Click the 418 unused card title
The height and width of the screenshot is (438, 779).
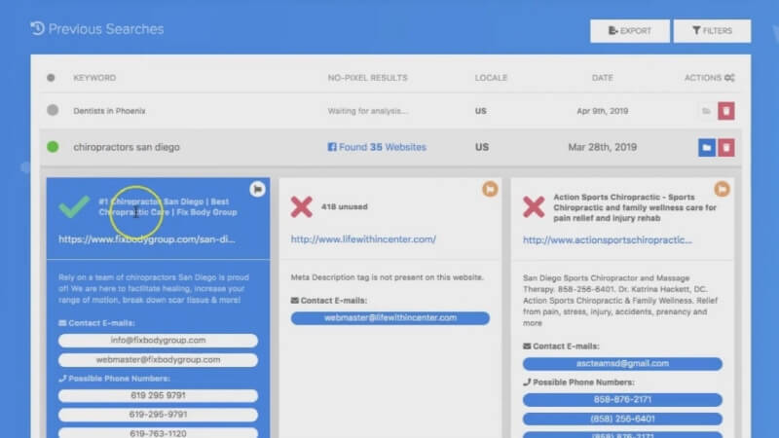pos(345,206)
